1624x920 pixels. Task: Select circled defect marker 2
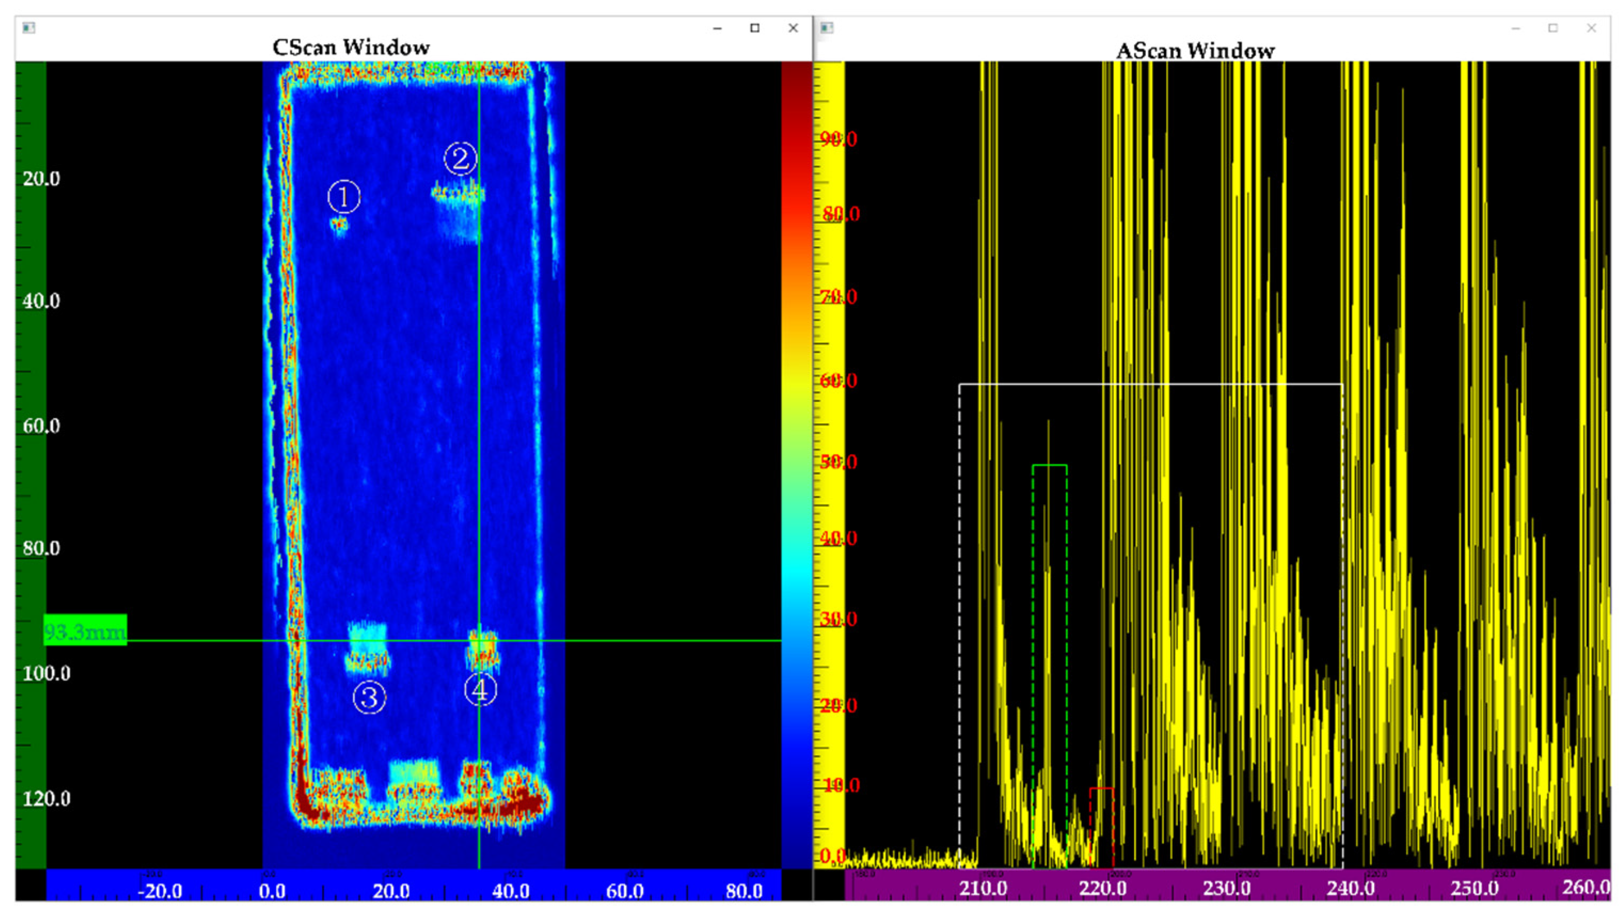tap(460, 158)
